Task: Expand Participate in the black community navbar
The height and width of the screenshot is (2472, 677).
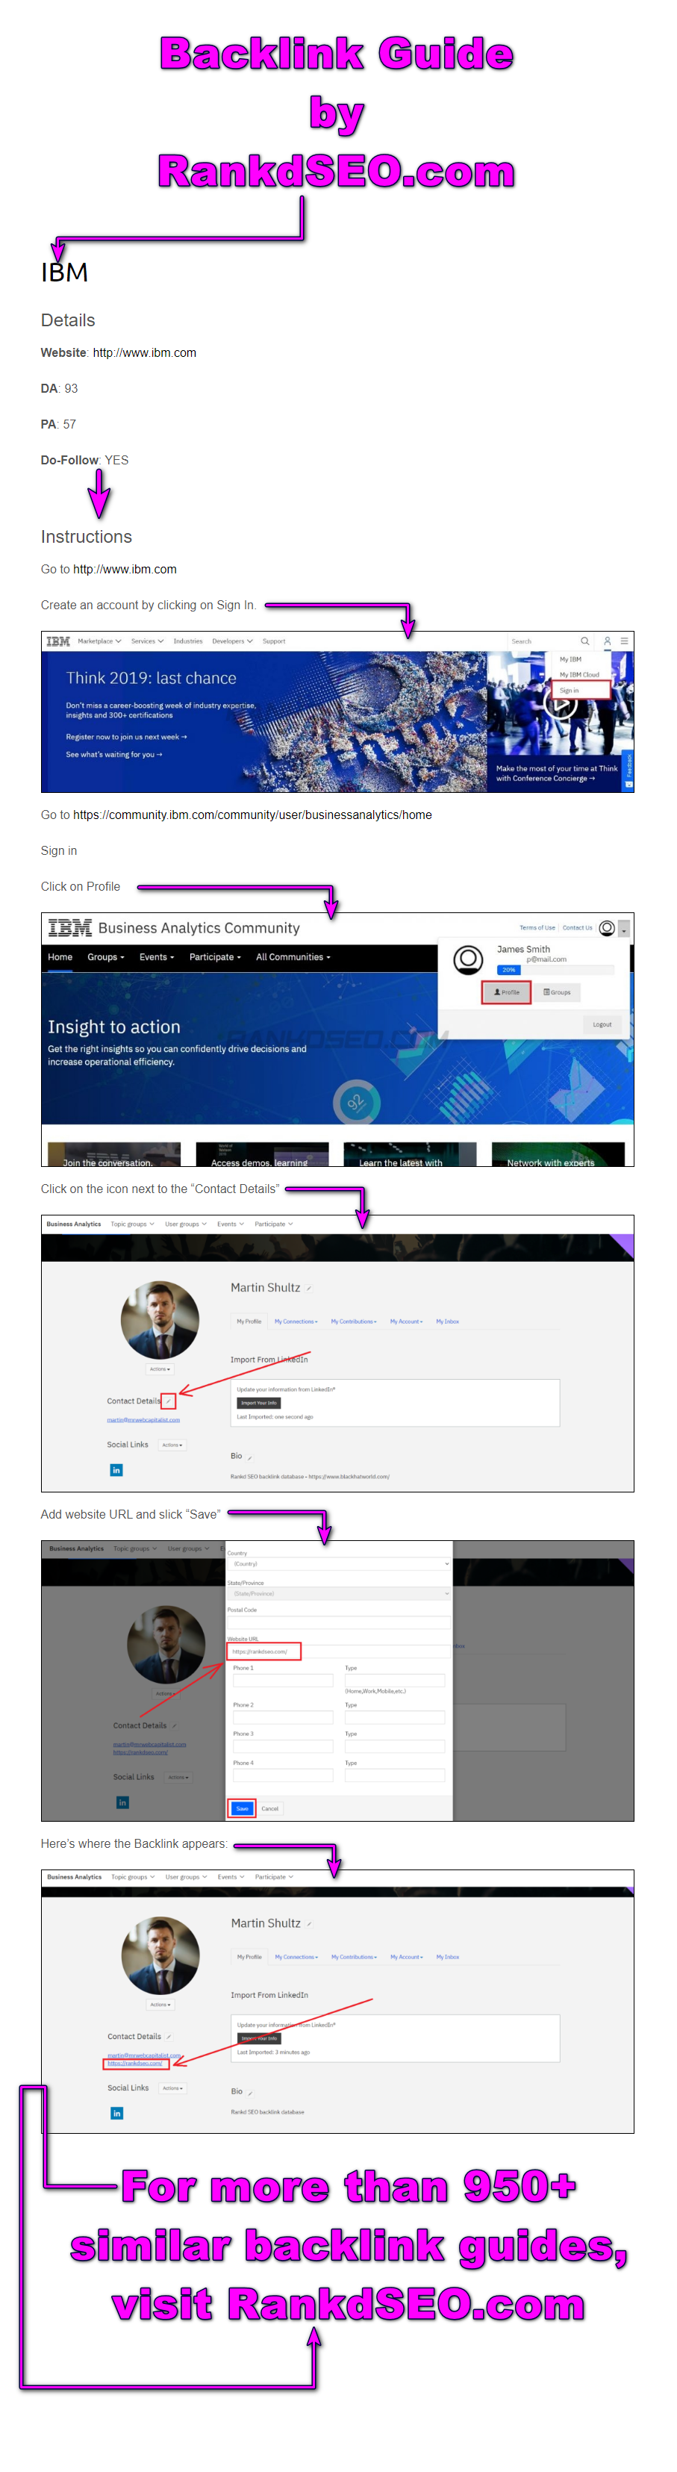Action: [215, 956]
